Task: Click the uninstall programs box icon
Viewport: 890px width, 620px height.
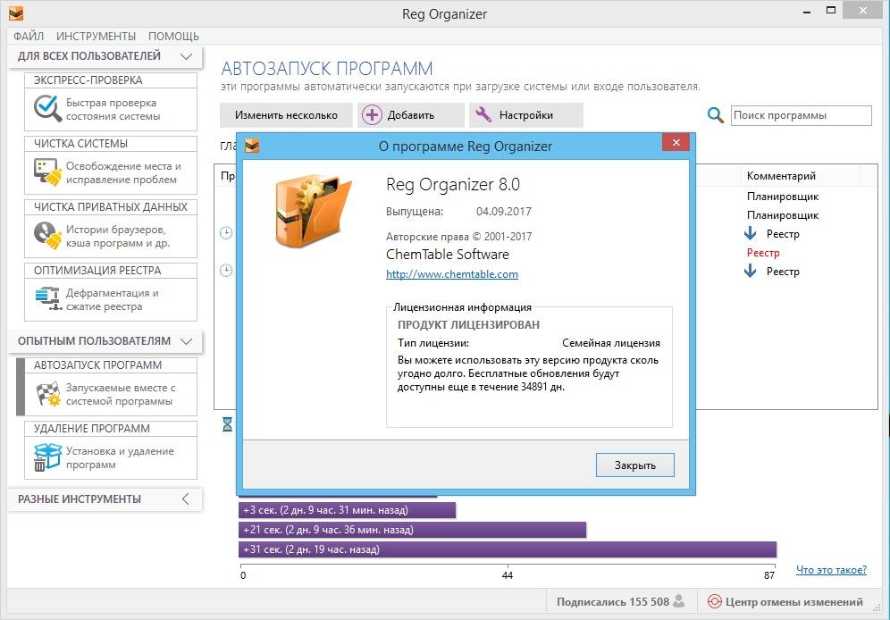Action: [x=47, y=457]
